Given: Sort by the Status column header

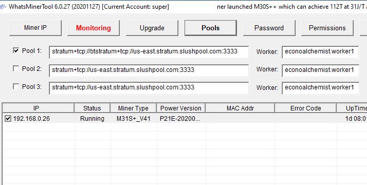Looking at the screenshot, I should (92, 108).
